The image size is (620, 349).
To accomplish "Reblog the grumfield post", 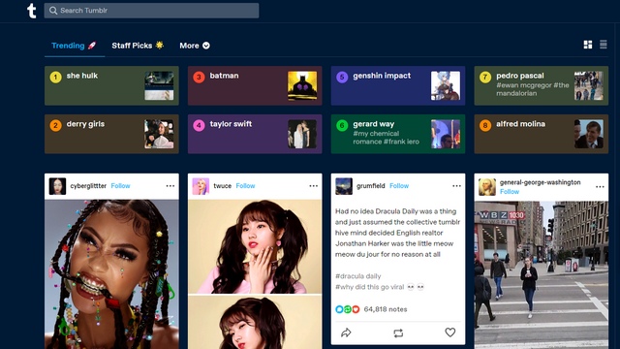I will tap(398, 333).
